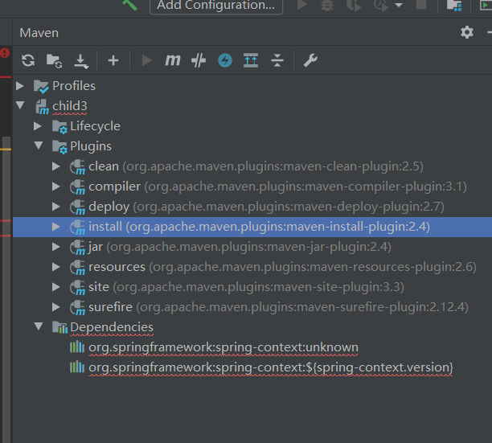Open Maven settings wrench icon

(310, 60)
